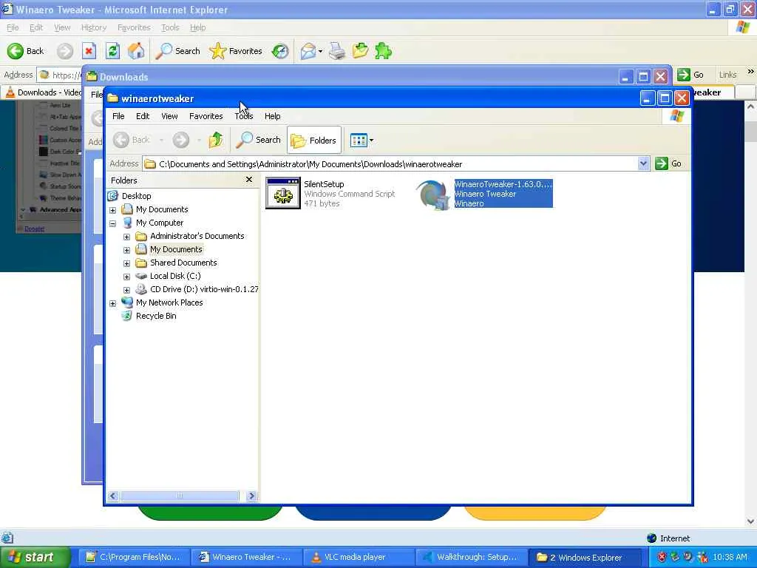
Task: Click the folder with arrow toolbar icon
Action: click(360, 51)
